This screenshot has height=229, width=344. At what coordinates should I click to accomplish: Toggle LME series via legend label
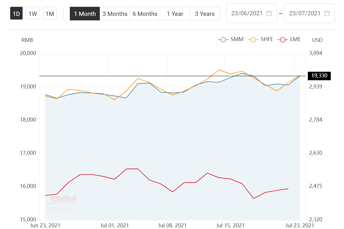[295, 39]
